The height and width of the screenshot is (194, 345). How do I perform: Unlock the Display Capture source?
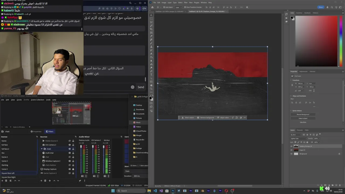pyautogui.click(x=73, y=169)
